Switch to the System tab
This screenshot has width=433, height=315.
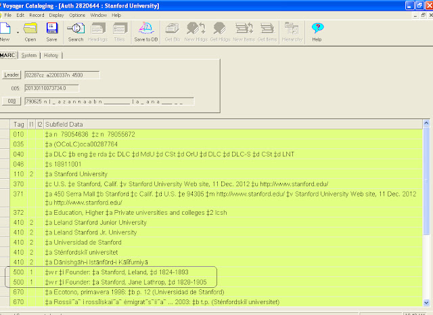coord(29,56)
